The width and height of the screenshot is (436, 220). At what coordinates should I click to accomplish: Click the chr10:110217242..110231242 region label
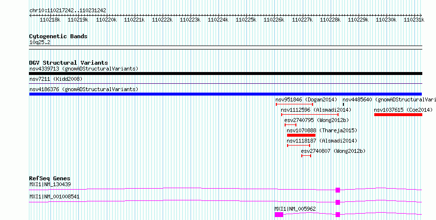tap(68, 11)
